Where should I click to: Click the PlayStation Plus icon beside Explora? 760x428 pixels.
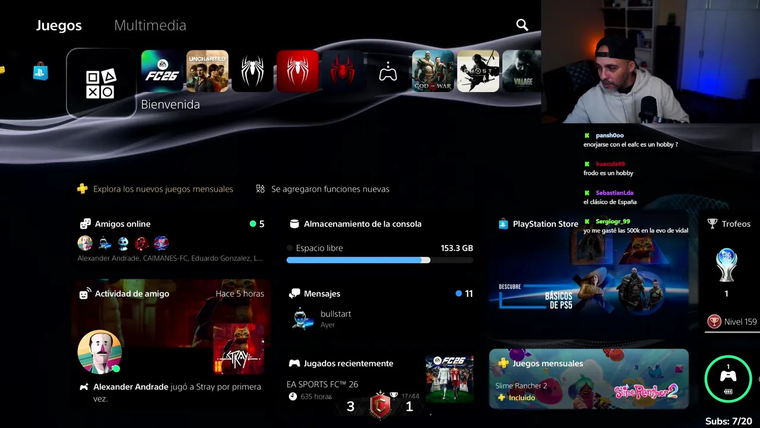coord(83,189)
